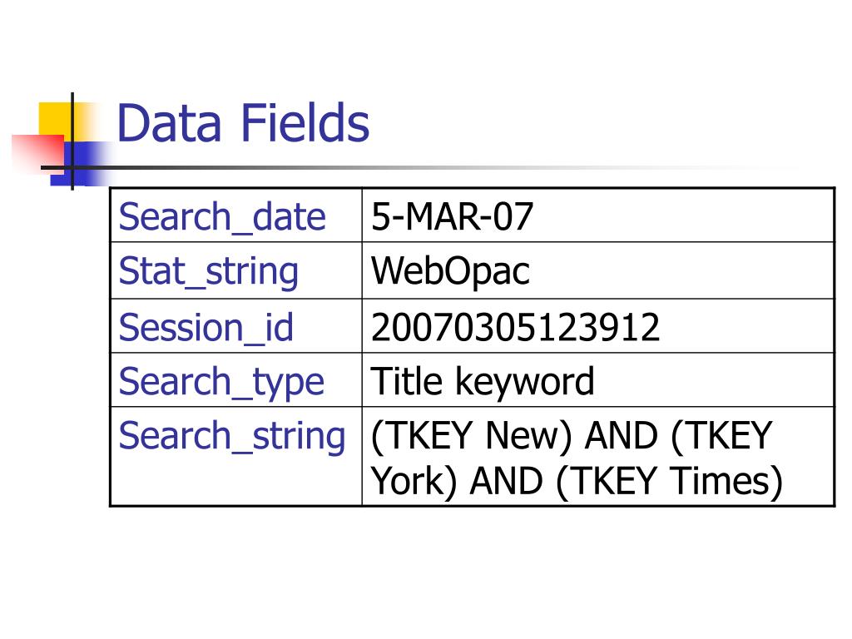Click the word keyword in Search_type row

point(525,381)
